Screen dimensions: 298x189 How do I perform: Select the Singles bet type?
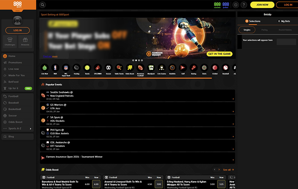(x=247, y=30)
